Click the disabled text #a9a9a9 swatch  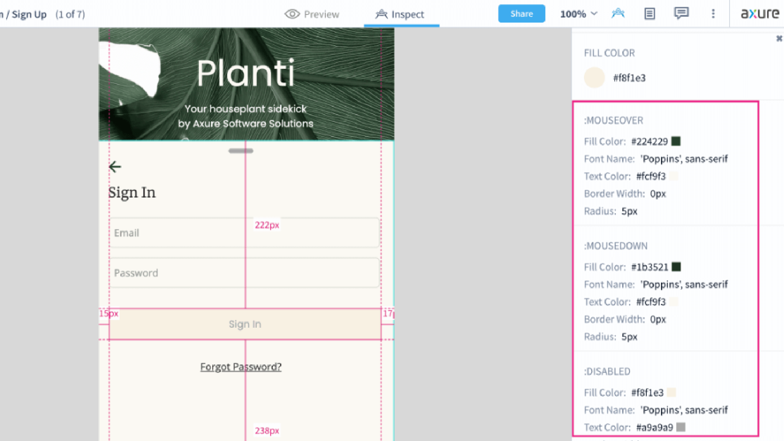[681, 427]
